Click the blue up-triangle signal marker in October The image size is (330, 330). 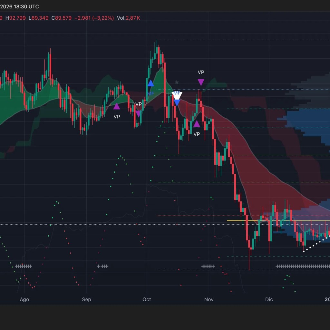click(x=151, y=83)
